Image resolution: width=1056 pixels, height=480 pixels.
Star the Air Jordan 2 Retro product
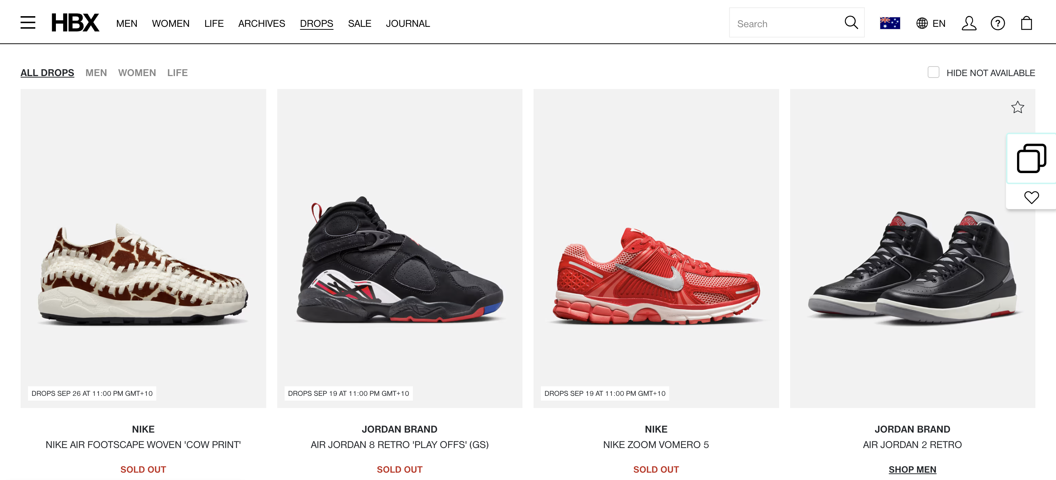point(1017,107)
